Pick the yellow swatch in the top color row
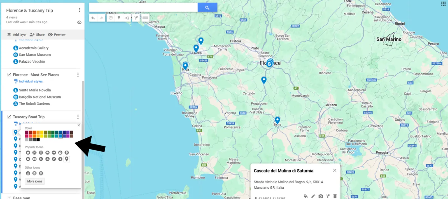 (x=41, y=132)
